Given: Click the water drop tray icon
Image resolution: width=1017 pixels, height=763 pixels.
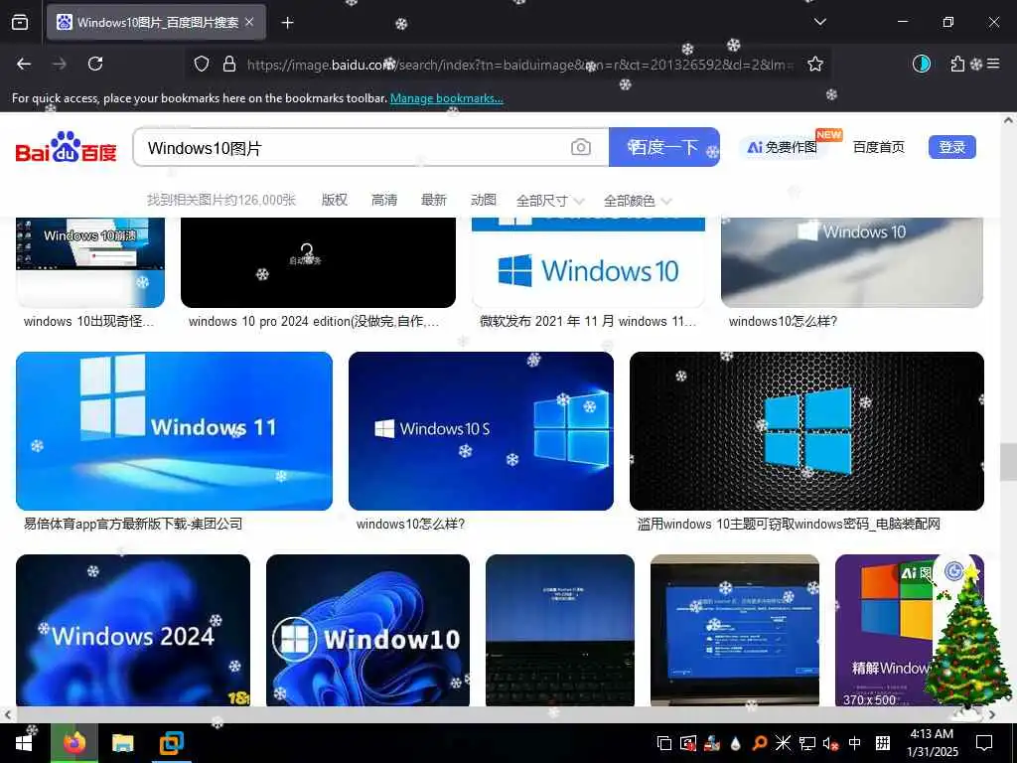Looking at the screenshot, I should pos(736,743).
